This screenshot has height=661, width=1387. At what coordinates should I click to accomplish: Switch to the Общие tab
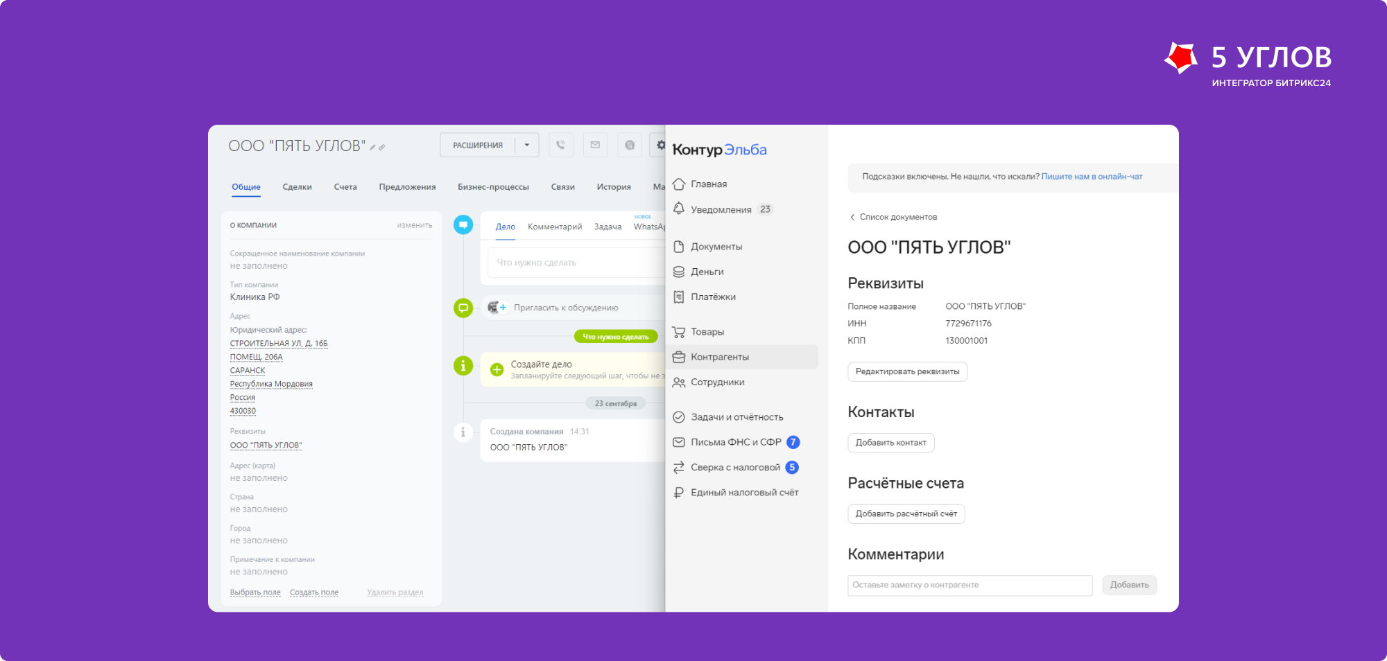pos(246,187)
